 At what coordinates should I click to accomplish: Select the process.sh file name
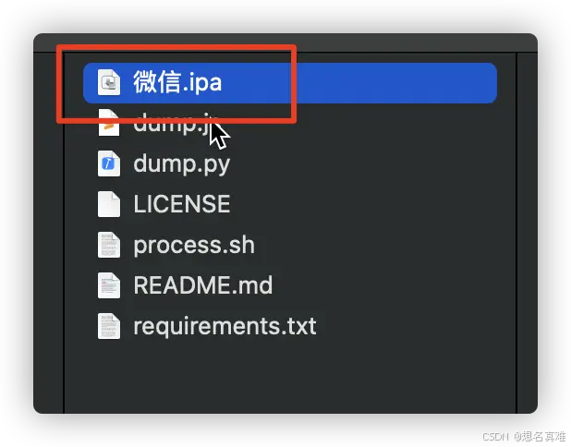click(194, 246)
